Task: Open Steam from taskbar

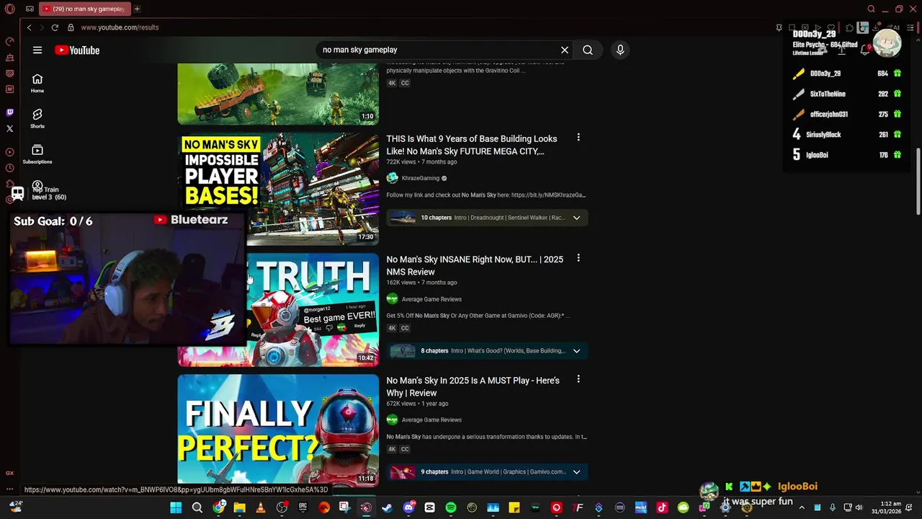Action: [388, 507]
